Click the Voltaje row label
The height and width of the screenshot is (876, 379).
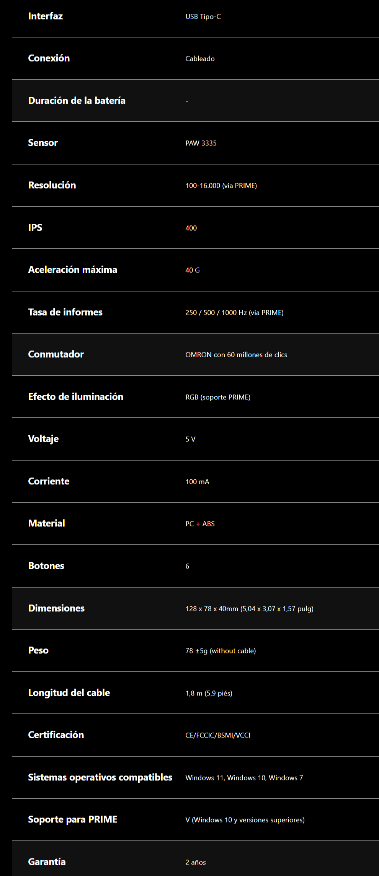(x=43, y=439)
